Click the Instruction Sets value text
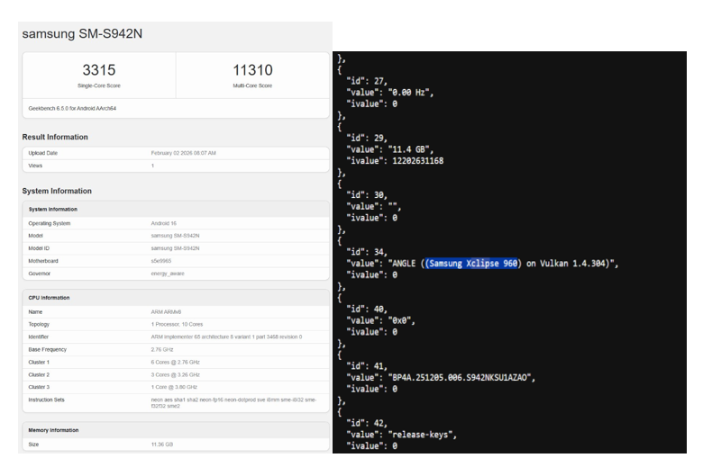 click(234, 402)
